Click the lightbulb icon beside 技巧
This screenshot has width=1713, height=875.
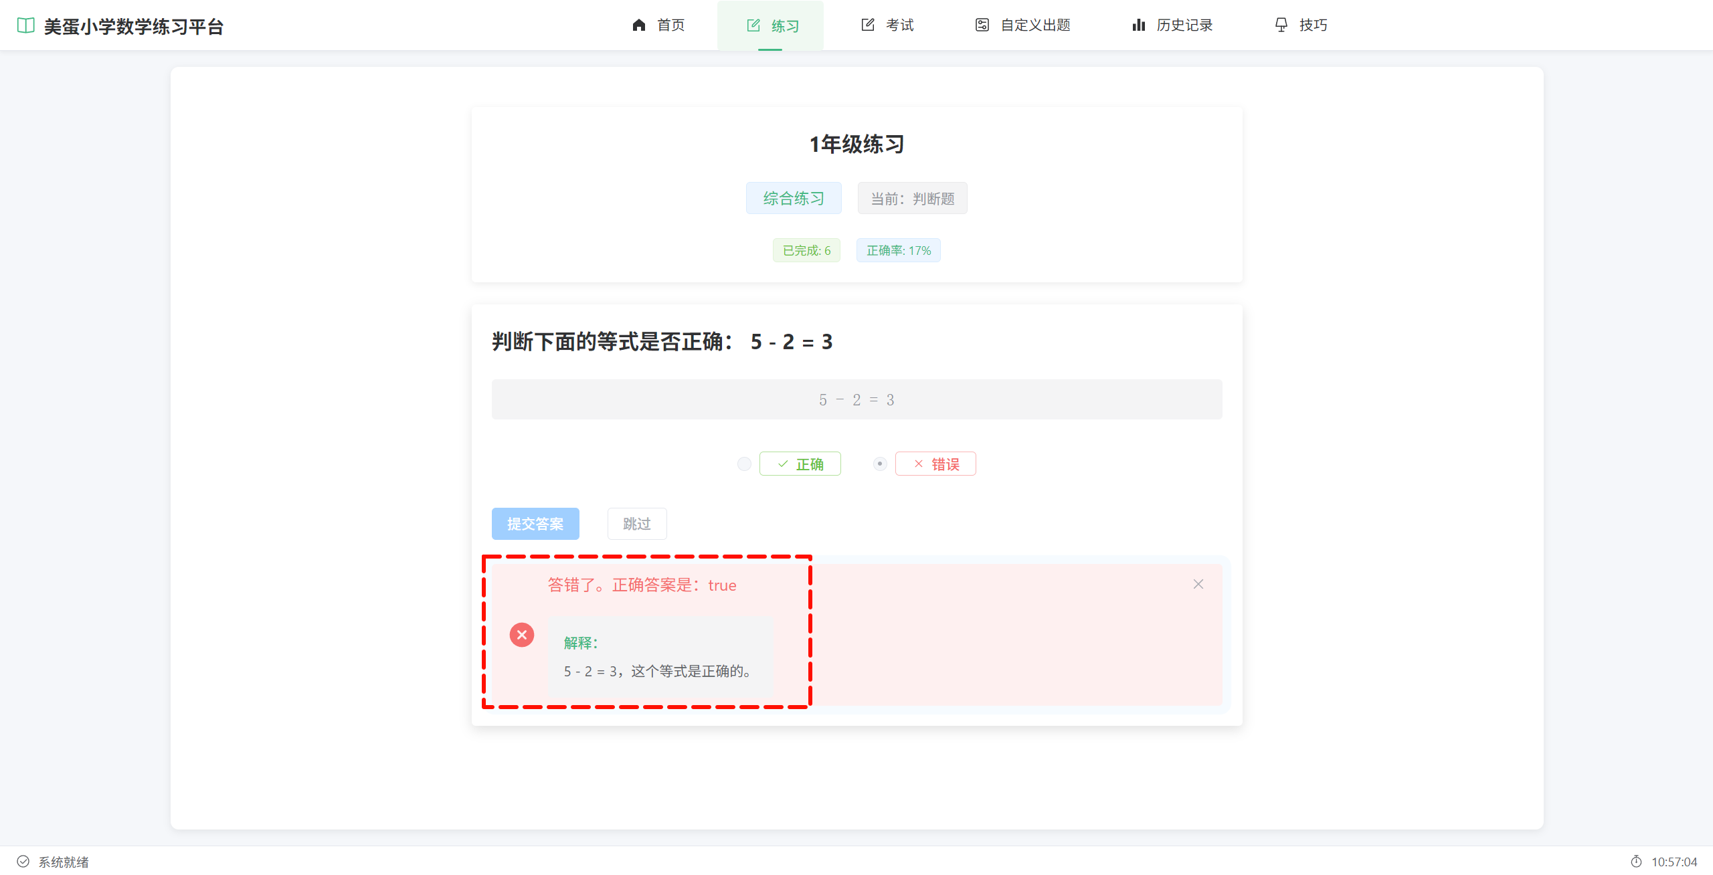1281,25
